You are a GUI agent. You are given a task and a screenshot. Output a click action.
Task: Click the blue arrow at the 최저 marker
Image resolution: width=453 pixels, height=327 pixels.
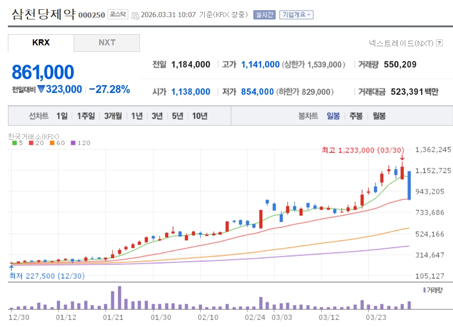click(x=11, y=267)
